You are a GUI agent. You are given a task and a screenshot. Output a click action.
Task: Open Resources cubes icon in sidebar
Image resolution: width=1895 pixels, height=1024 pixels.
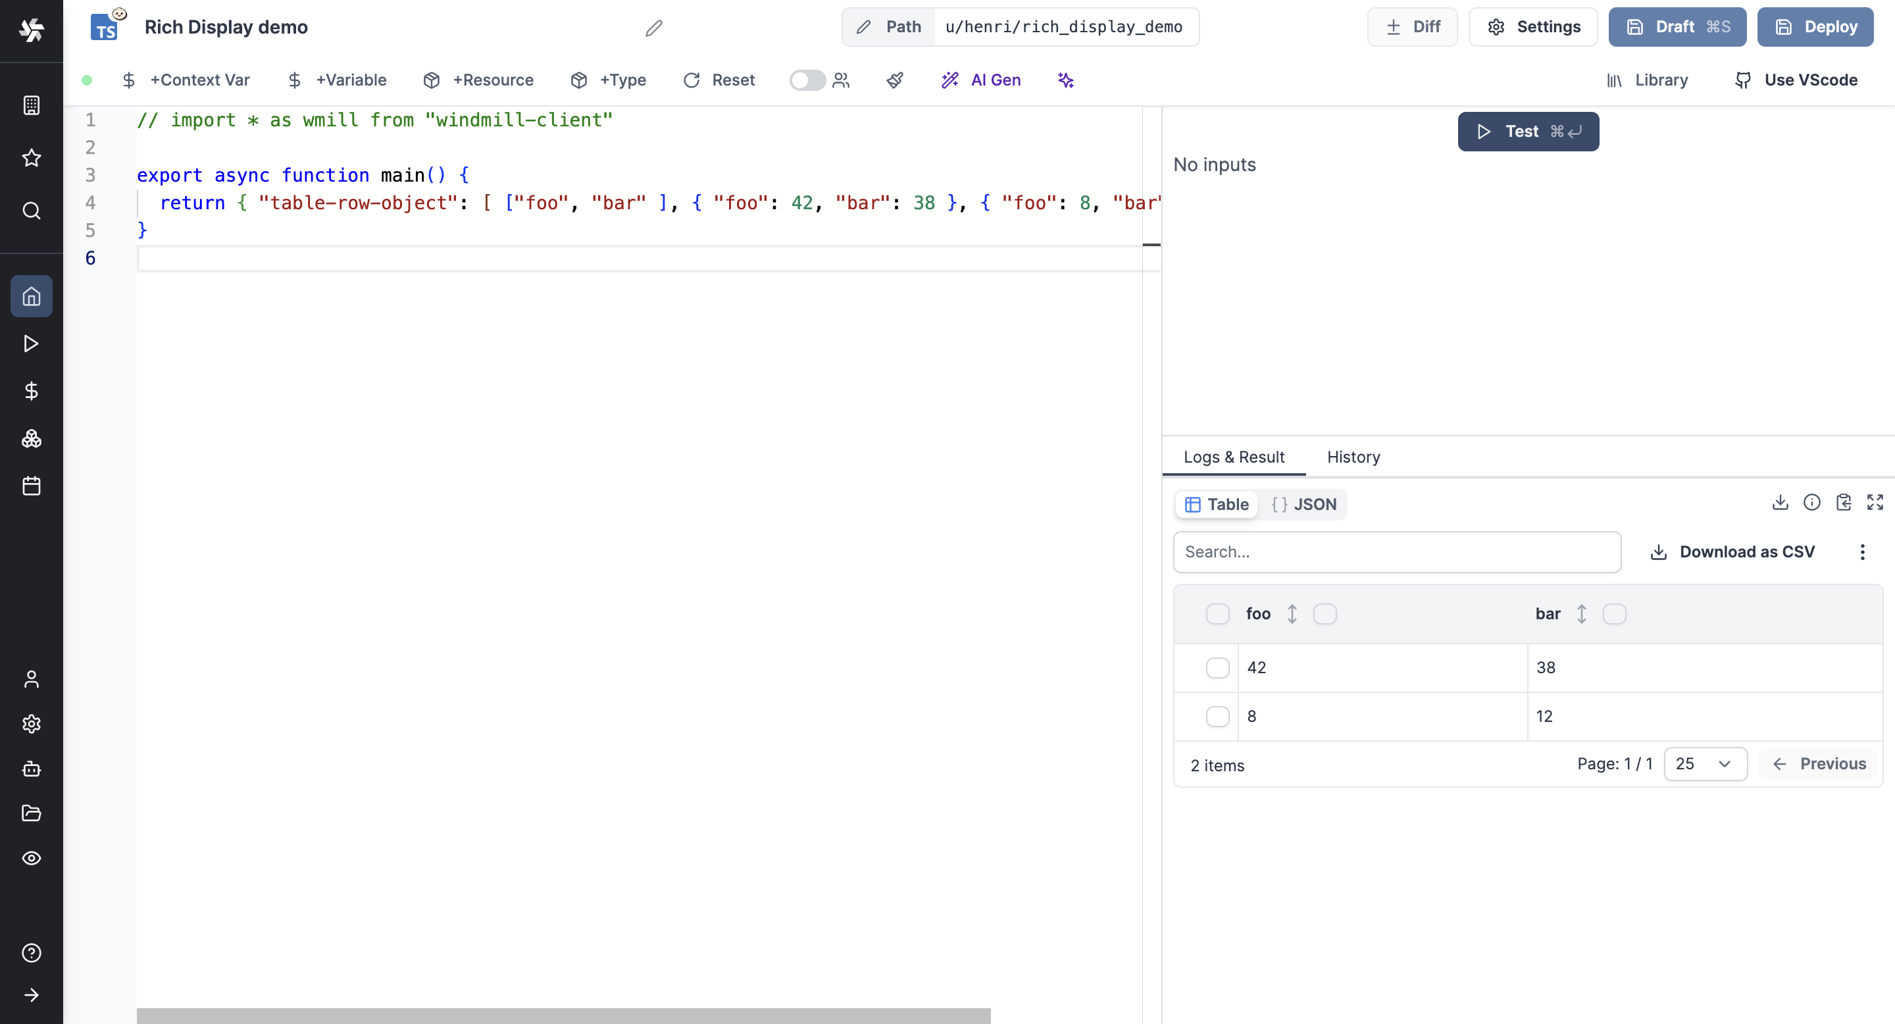31,438
